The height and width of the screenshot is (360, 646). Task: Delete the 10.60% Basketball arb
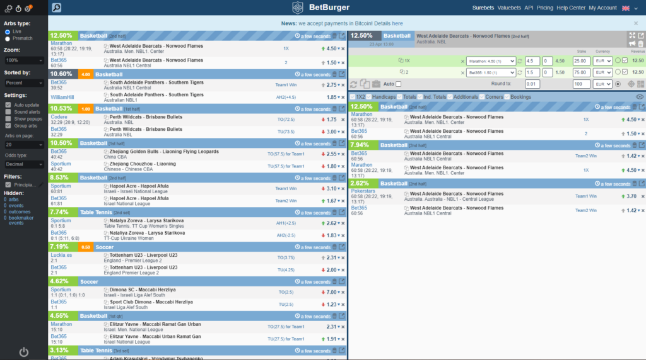coord(334,74)
